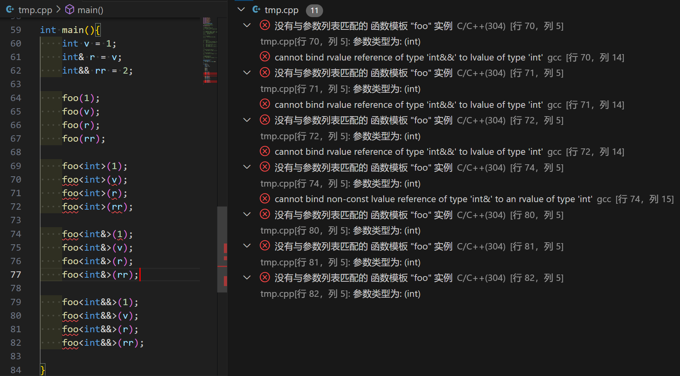Click the C++ file icon in problems panel
This screenshot has width=680, height=376.
(x=257, y=10)
